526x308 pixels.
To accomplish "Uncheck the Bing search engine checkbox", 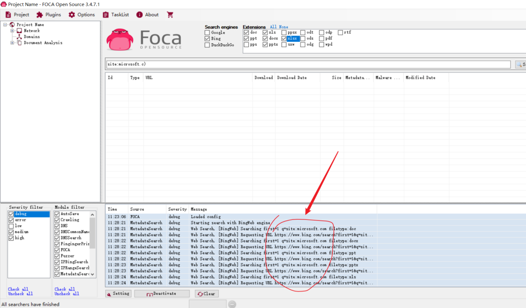I will [x=207, y=38].
